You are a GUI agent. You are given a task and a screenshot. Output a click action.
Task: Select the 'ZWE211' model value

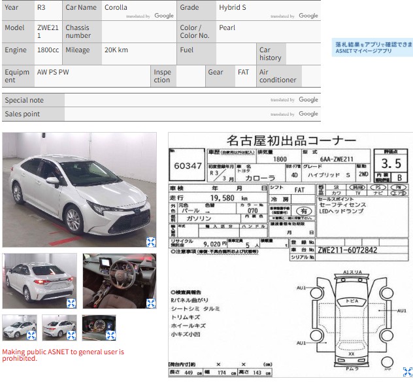(x=48, y=31)
